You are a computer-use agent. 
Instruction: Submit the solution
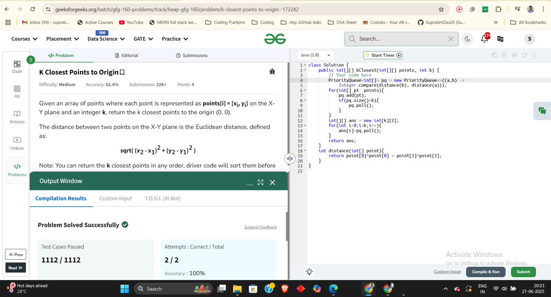point(523,272)
